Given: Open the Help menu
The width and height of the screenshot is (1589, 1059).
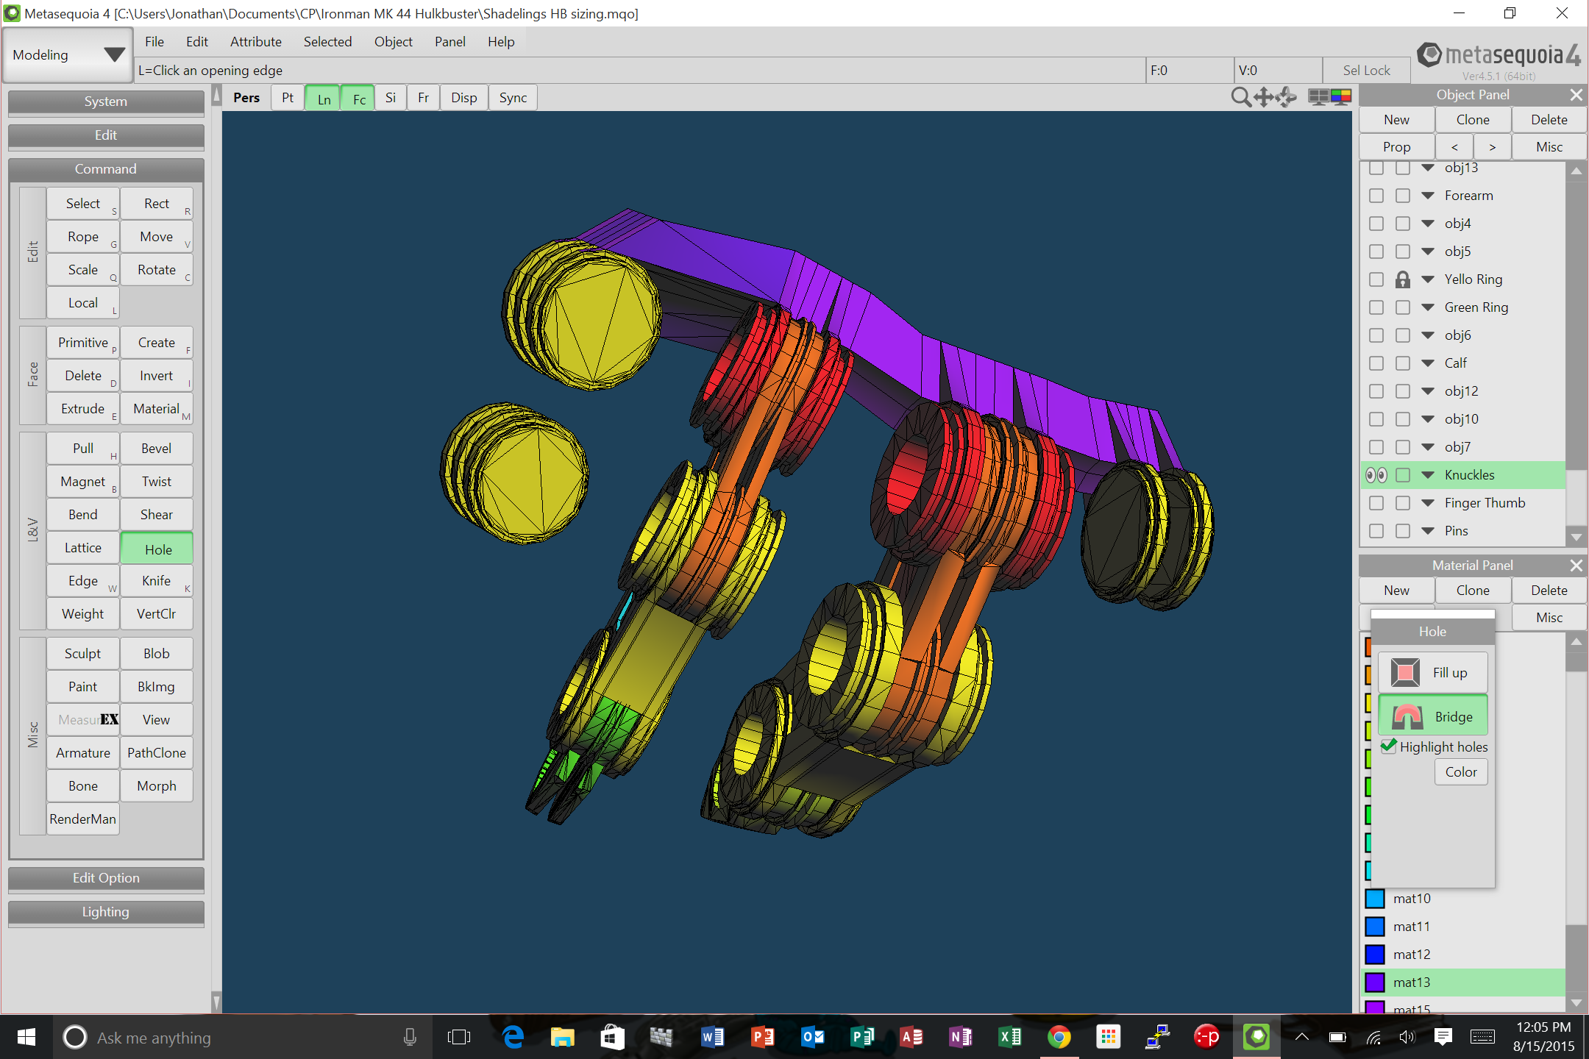Looking at the screenshot, I should pyautogui.click(x=501, y=42).
